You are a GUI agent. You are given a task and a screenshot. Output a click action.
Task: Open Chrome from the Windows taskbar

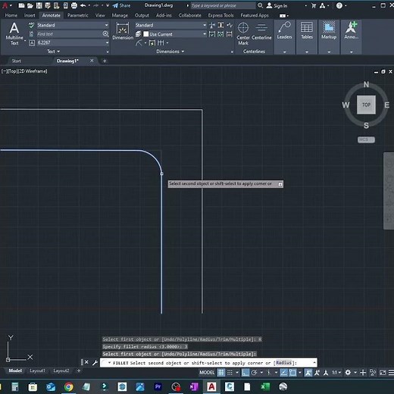coord(68,386)
